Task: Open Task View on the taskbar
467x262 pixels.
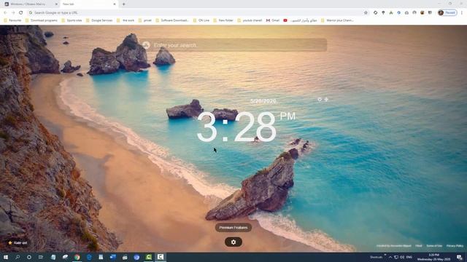Action: pyautogui.click(x=41, y=257)
